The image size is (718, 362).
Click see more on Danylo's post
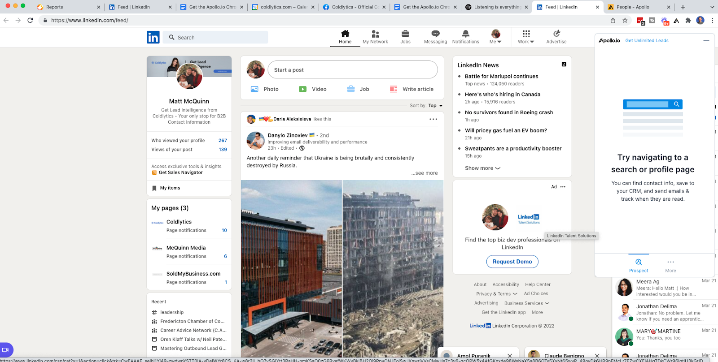[425, 173]
